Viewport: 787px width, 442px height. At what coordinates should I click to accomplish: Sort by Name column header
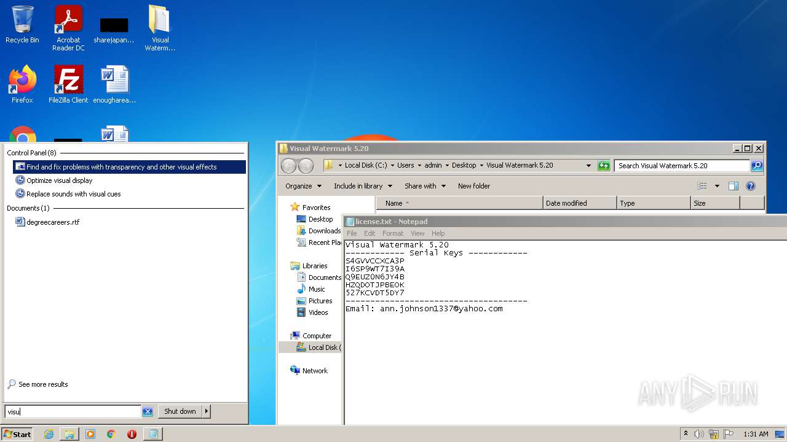pos(459,203)
